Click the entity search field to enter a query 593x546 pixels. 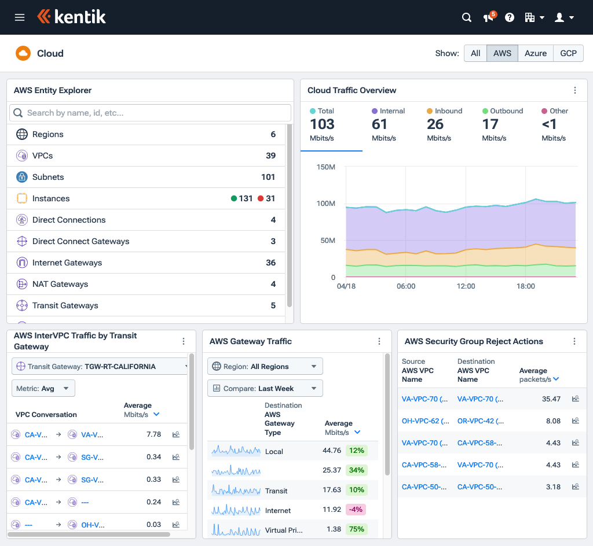pyautogui.click(x=149, y=112)
